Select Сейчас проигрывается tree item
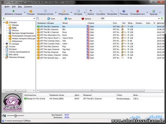This screenshot has width=166, height=124. (19, 52)
